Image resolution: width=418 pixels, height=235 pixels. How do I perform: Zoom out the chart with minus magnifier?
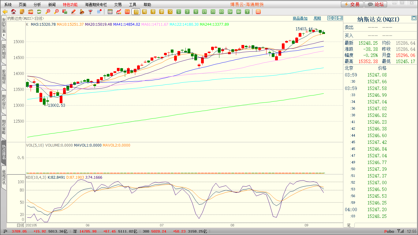coord(56,12)
